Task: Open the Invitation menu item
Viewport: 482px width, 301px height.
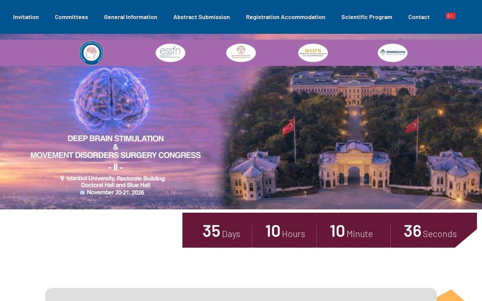Action: coord(26,17)
